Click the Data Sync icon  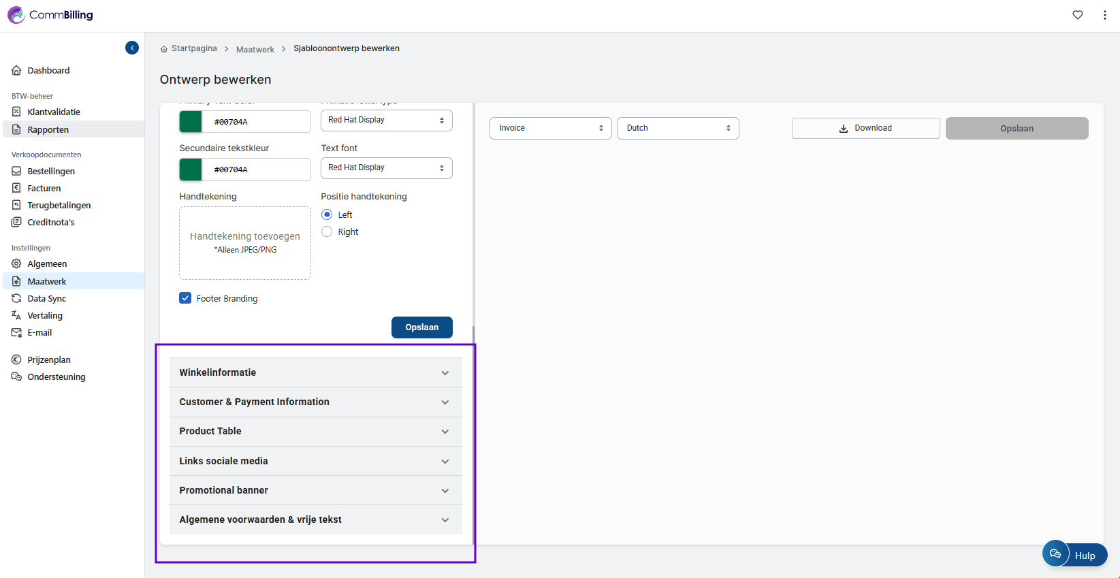(16, 298)
